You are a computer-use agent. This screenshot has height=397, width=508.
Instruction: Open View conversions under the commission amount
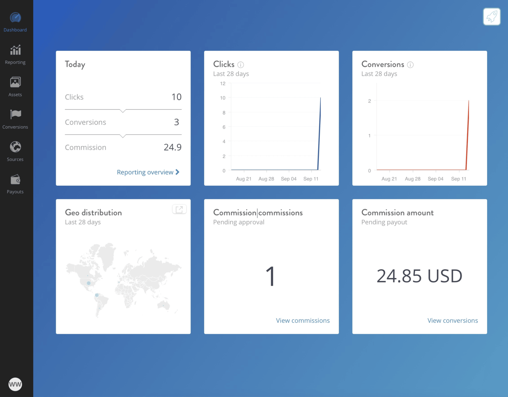[453, 320]
